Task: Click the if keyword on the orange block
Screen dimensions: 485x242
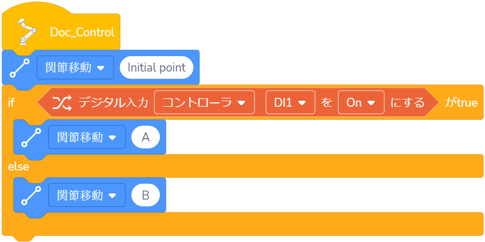Action: (x=11, y=103)
